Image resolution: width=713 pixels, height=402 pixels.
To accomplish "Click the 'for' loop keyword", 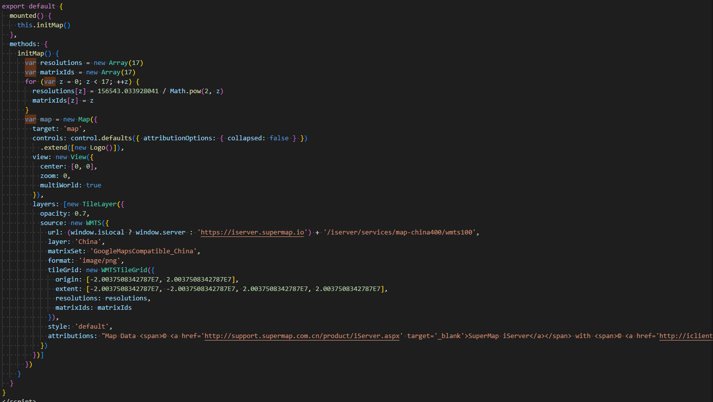I will coord(30,81).
